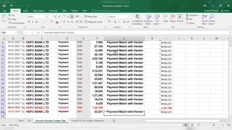Screen dimensions: 232x130
Task: Switch to Page Layout view in status bar
Action: tap(192, 125)
